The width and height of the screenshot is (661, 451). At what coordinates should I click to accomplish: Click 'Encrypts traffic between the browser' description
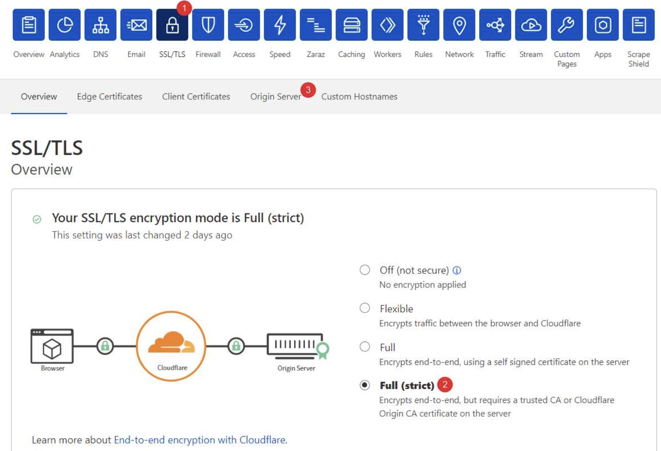coord(480,324)
